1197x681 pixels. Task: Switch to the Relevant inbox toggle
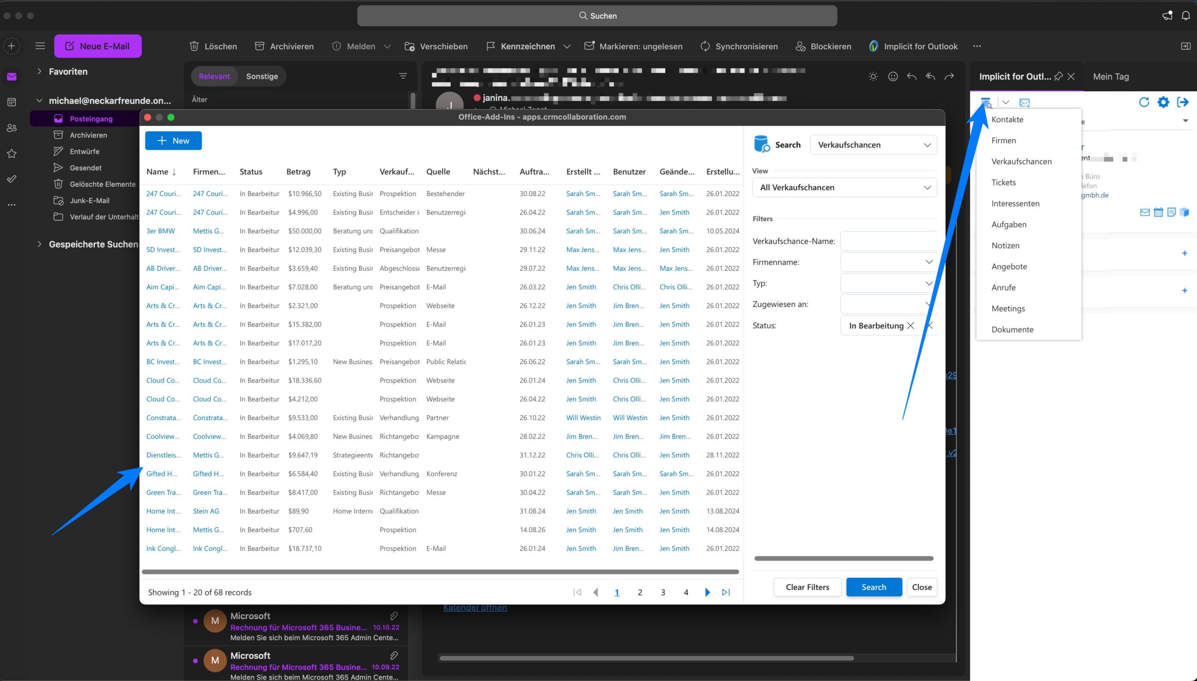click(x=214, y=76)
